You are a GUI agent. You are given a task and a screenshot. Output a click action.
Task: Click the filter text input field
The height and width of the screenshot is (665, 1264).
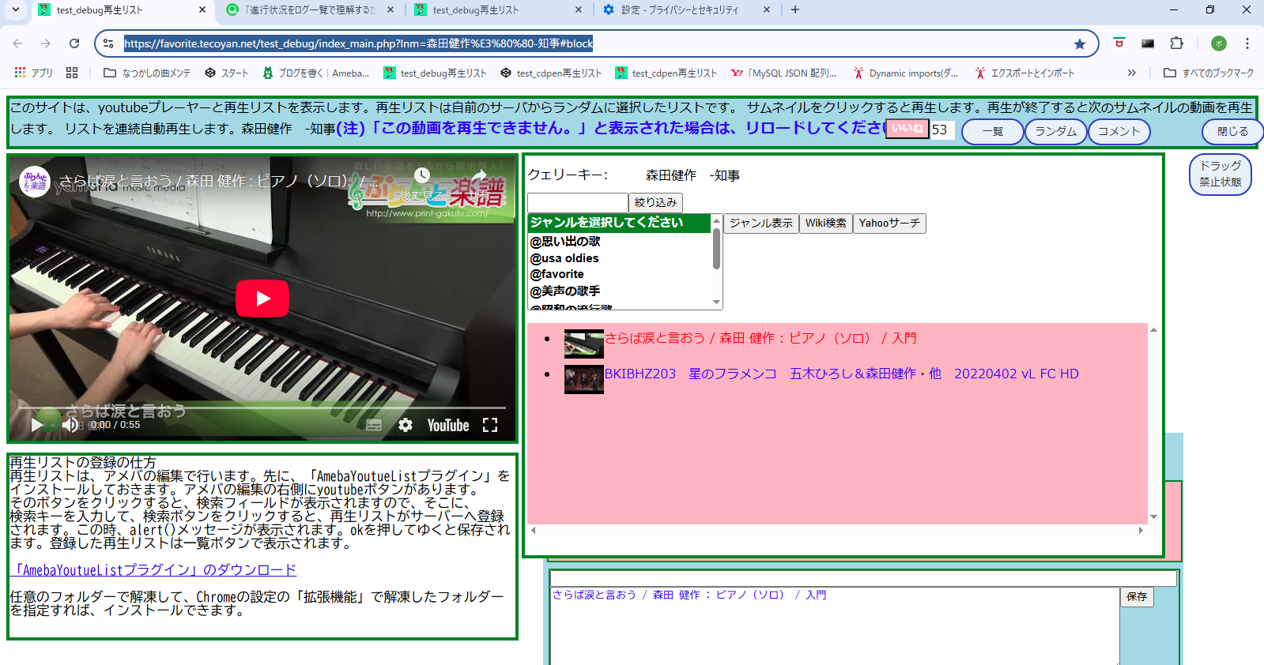coord(578,203)
